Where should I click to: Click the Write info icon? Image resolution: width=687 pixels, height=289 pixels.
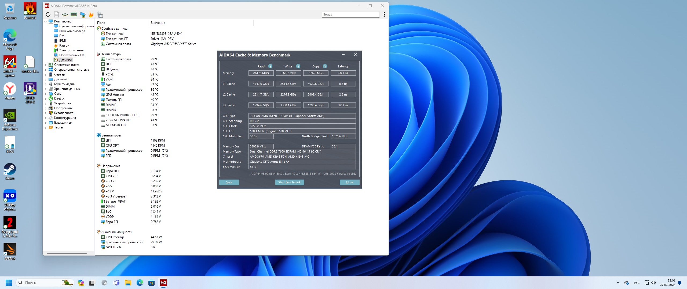pos(298,66)
